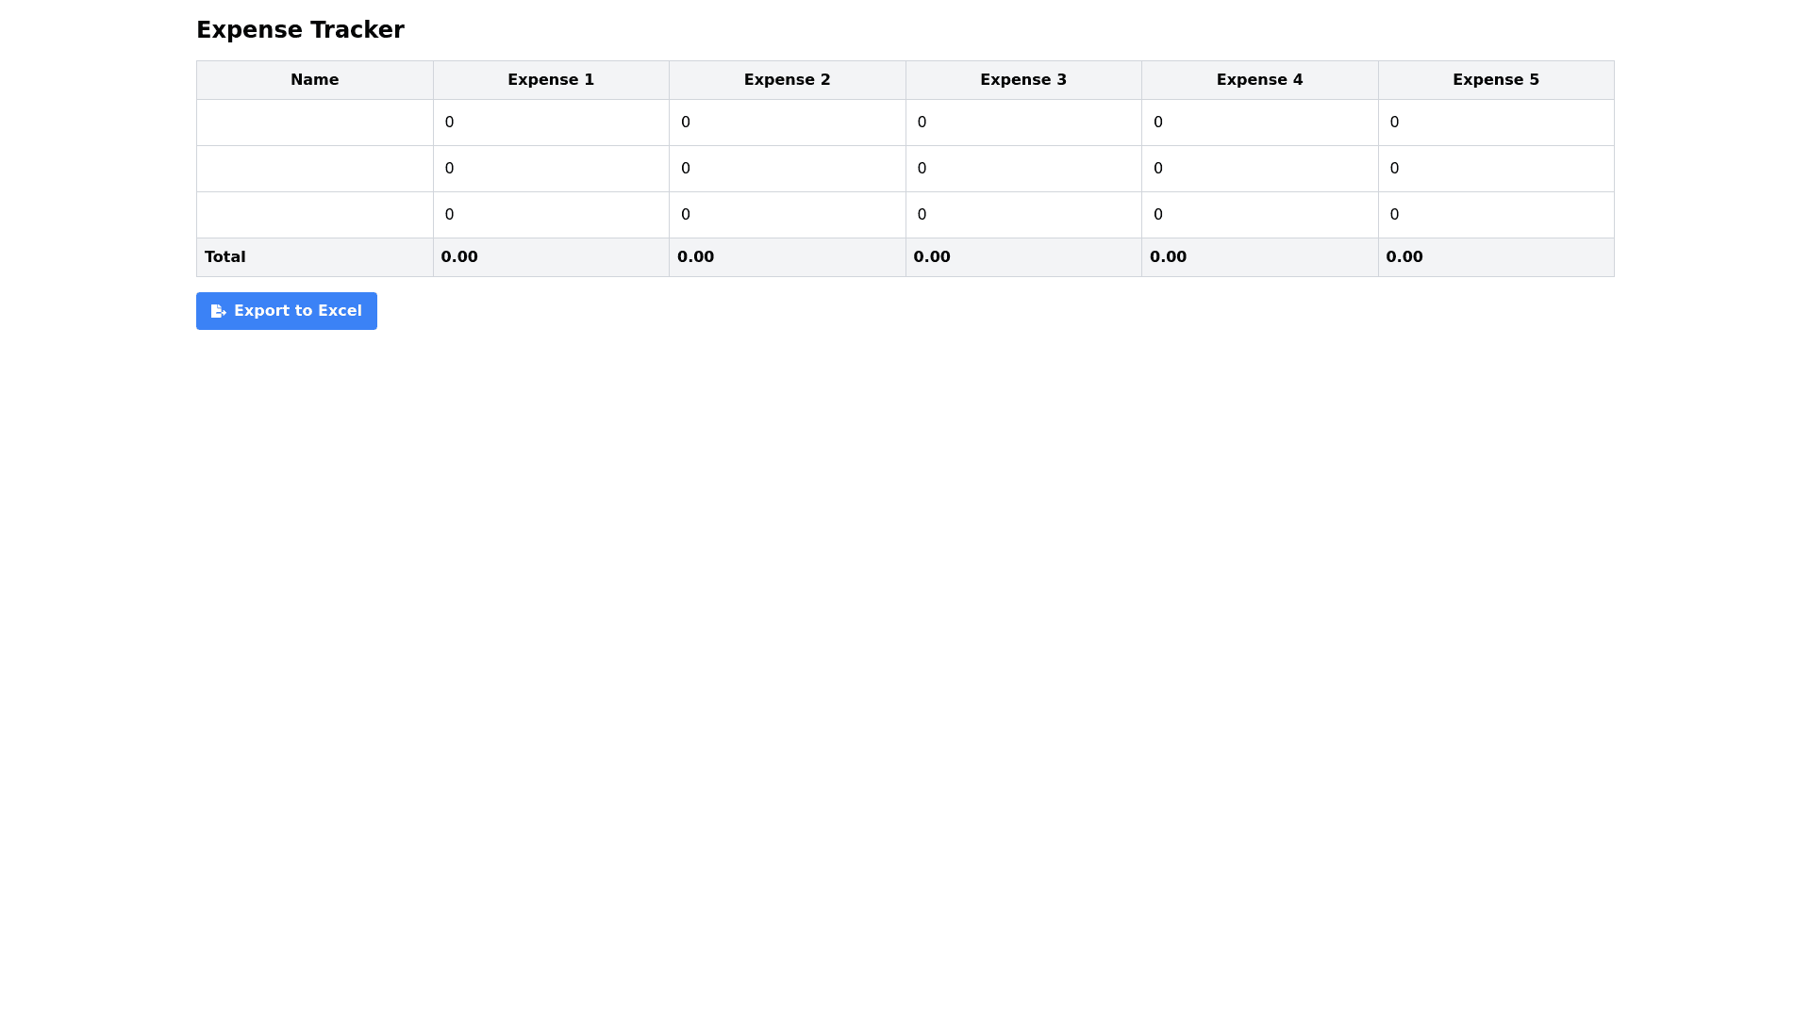Select second row Expense 1 input

tap(551, 169)
